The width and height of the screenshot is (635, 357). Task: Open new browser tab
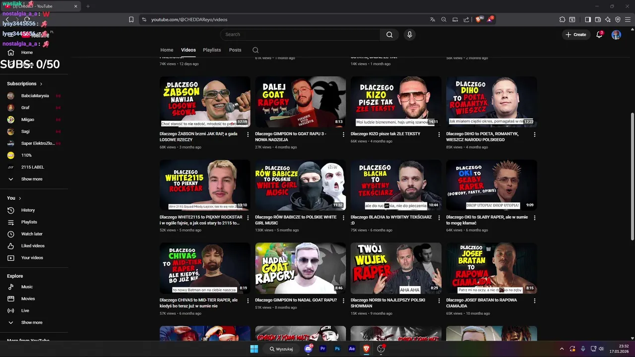pos(88,6)
